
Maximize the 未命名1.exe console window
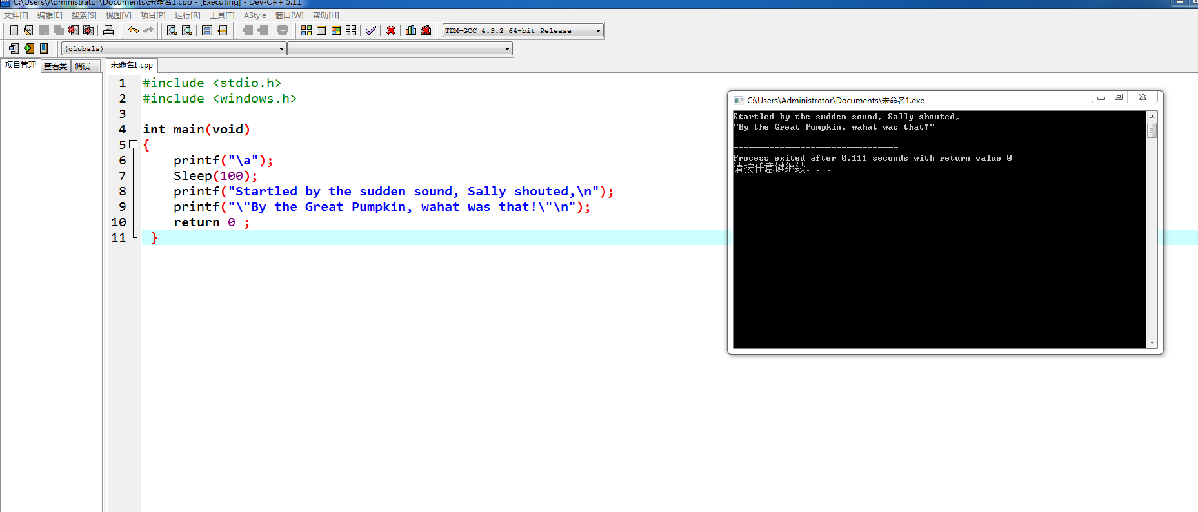[1119, 97]
